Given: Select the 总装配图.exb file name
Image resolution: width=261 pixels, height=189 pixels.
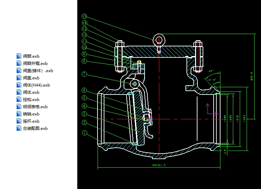Looking at the screenshot, I should [35, 129].
